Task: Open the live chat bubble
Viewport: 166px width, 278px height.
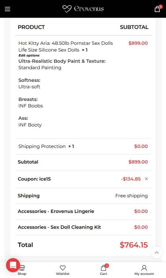Action: pos(13,265)
